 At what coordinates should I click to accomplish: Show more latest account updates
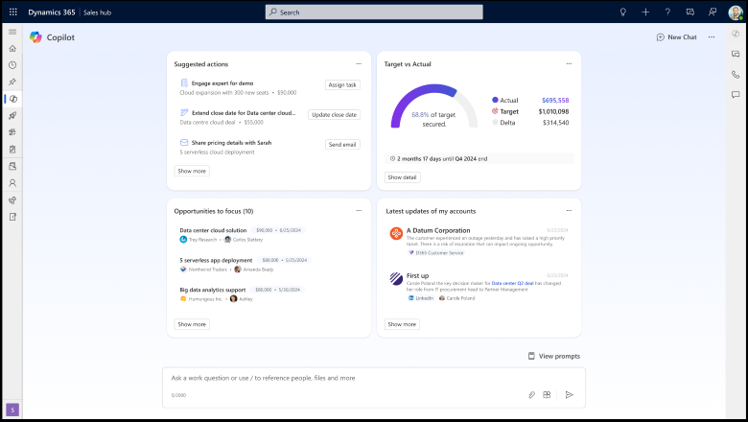tap(402, 324)
